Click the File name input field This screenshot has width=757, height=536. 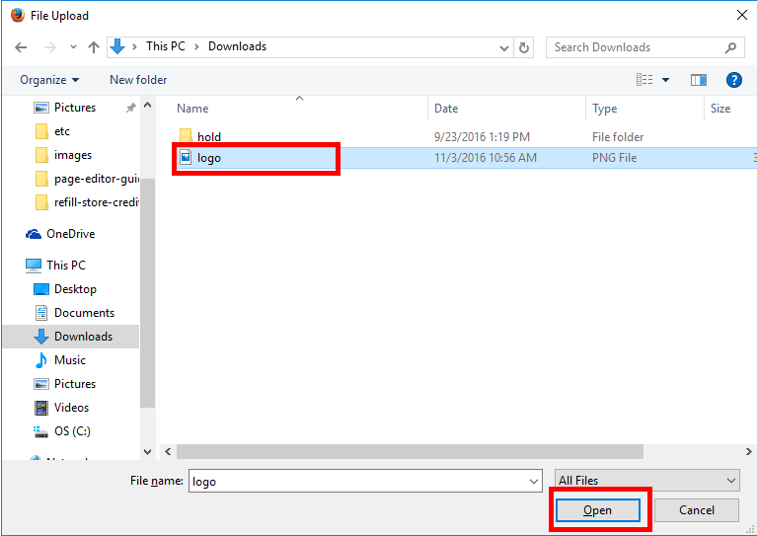(357, 481)
